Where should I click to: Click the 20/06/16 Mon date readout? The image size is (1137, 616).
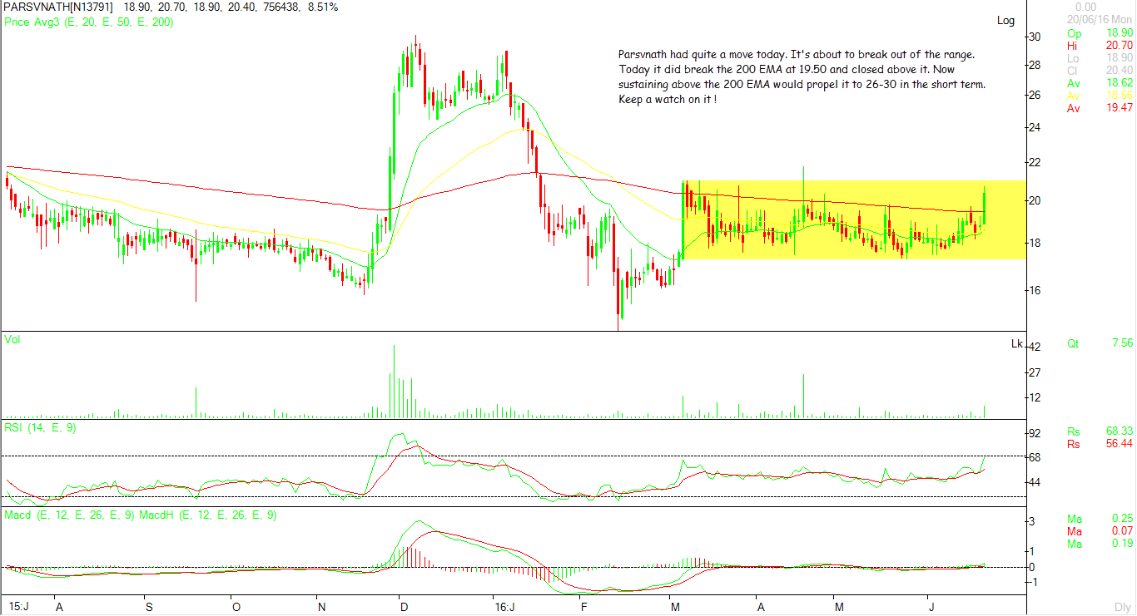click(x=1100, y=20)
